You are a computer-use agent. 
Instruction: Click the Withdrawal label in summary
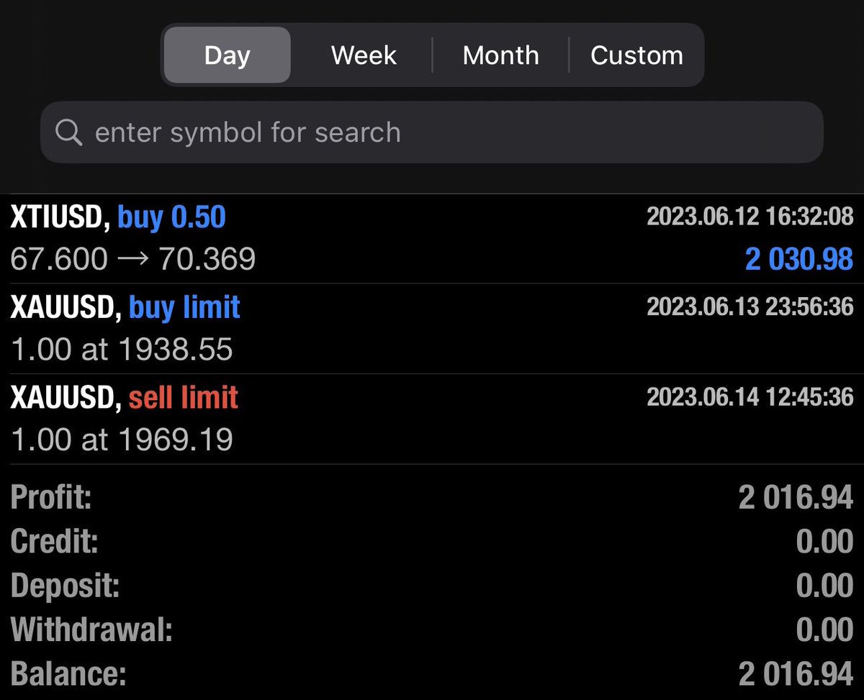91,631
